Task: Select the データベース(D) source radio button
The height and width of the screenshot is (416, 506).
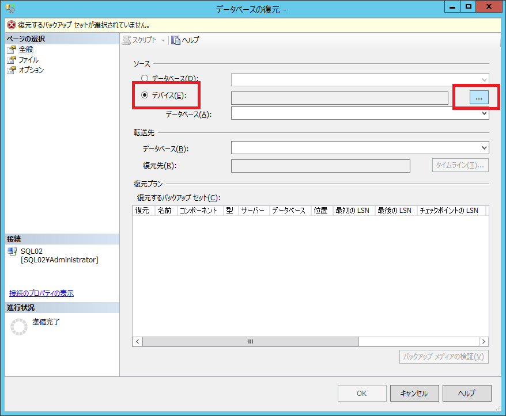Action: (144, 78)
